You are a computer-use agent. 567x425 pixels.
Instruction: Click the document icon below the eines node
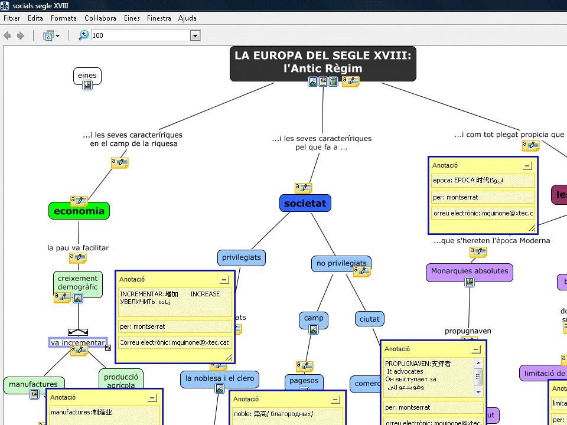pos(87,86)
